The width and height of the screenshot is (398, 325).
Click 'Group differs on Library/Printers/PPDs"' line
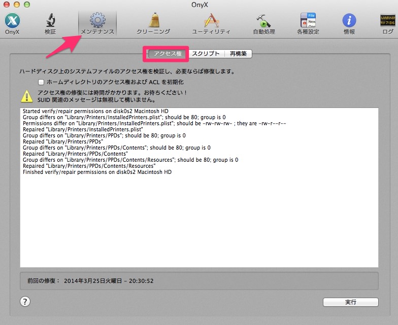click(x=104, y=135)
